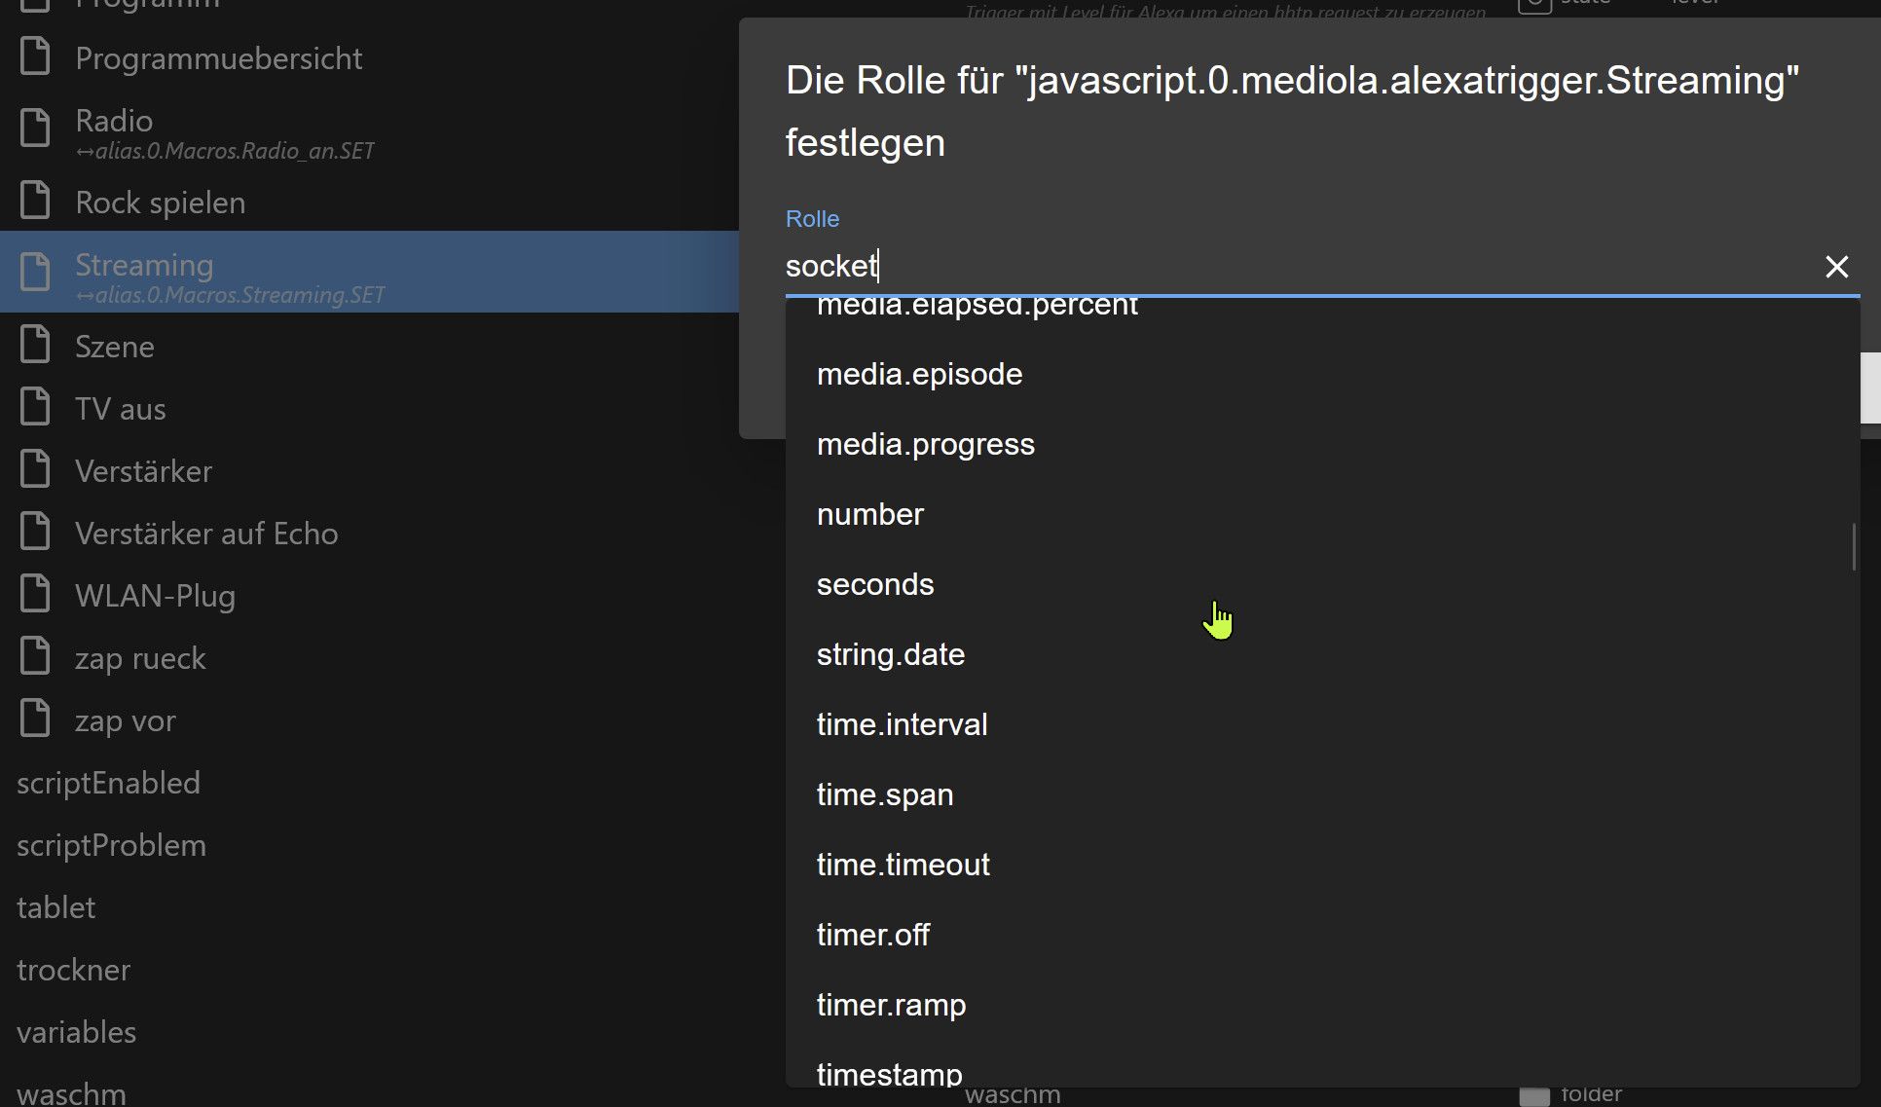Click the file icon next to Radio
Viewport: 1881px width, 1107px height.
tap(35, 129)
